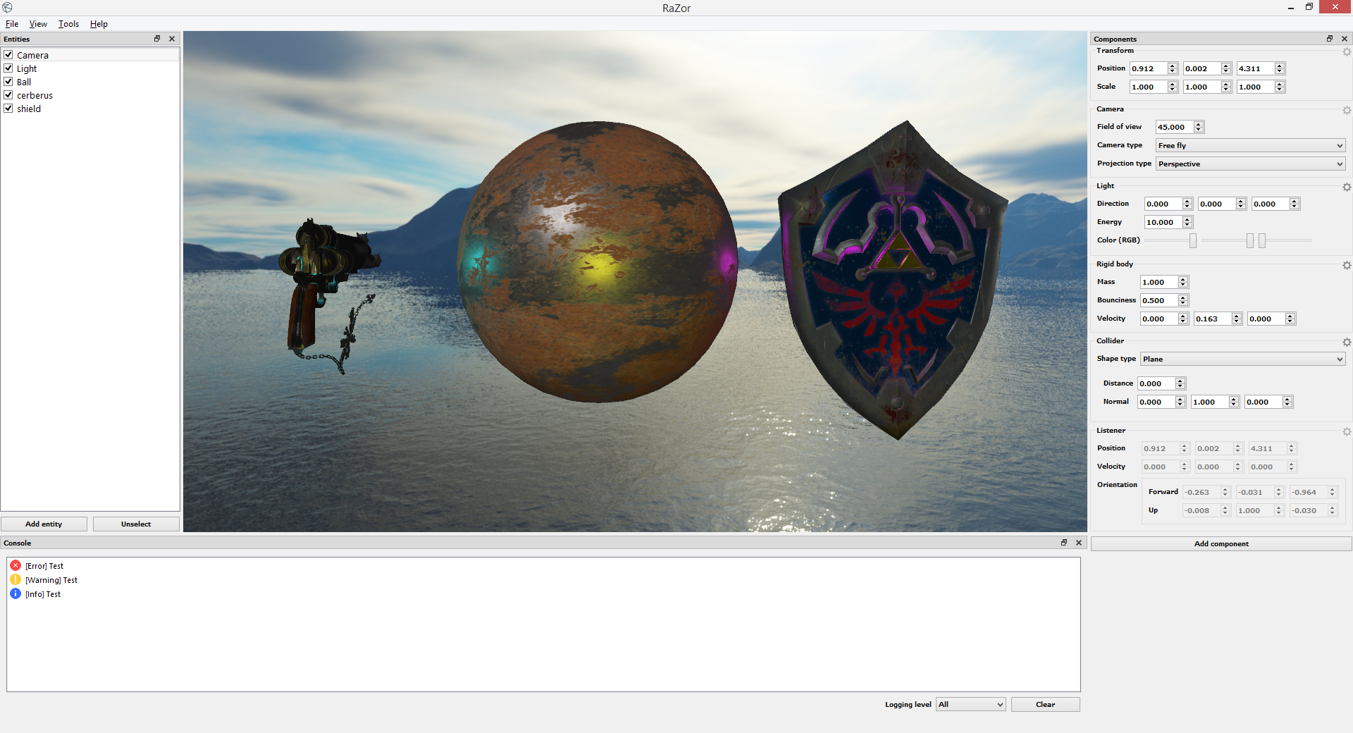The height and width of the screenshot is (733, 1353).
Task: Toggle the shield entity checkbox
Action: click(x=8, y=108)
